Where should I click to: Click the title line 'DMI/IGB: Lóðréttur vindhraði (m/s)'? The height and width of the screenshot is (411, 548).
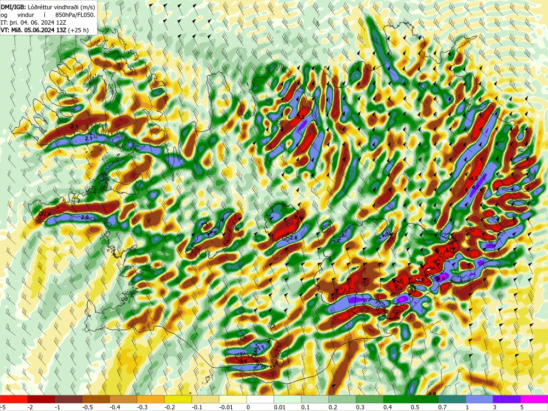tap(48, 7)
